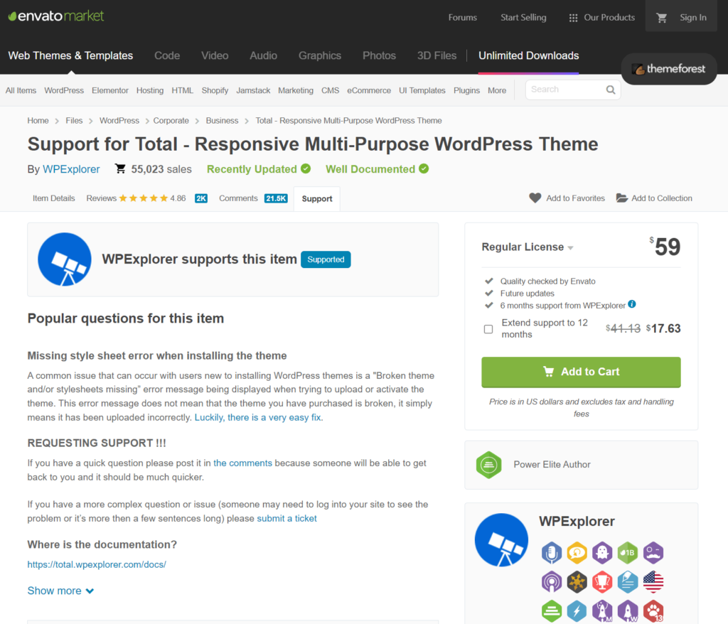Select the Support tab
Image resolution: width=728 pixels, height=624 pixels.
coord(317,199)
